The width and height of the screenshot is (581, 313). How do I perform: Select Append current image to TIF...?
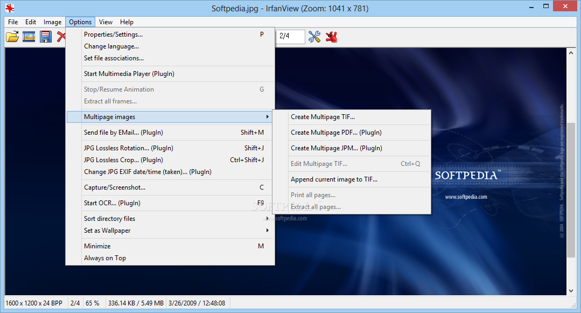click(352, 179)
